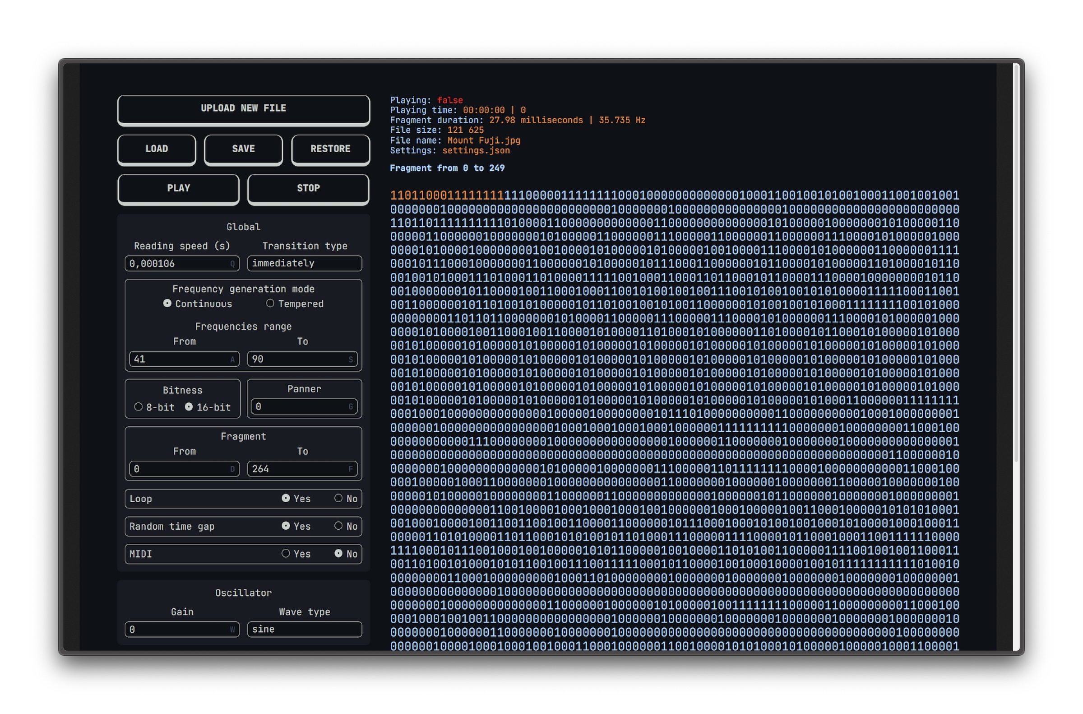The width and height of the screenshot is (1083, 714).
Task: Disable Loop by selecting No
Action: click(x=338, y=499)
